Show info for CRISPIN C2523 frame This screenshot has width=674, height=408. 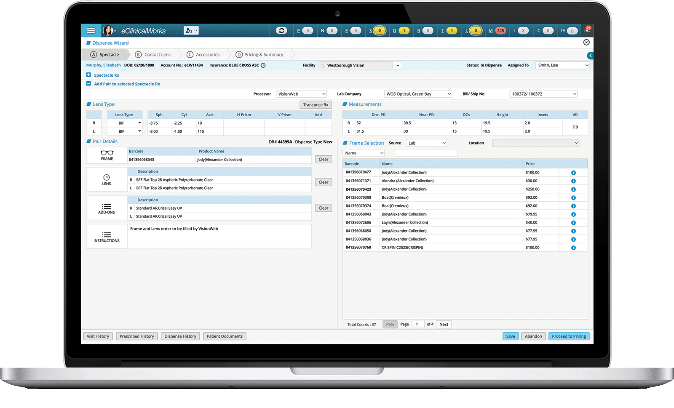[573, 248]
